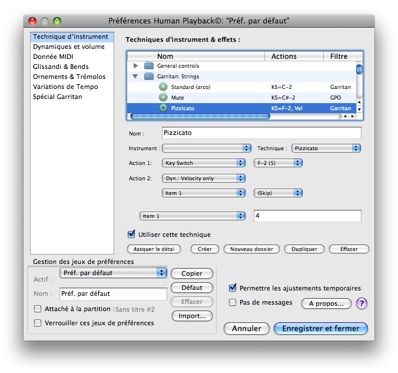Click the gear icon beside Pizzicato
Viewport: 398px width, 373px height.
click(x=163, y=108)
